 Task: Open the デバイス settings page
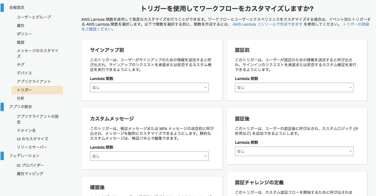[x=24, y=73]
